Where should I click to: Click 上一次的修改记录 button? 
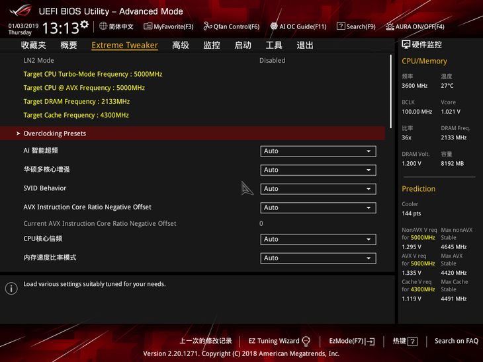click(x=206, y=341)
